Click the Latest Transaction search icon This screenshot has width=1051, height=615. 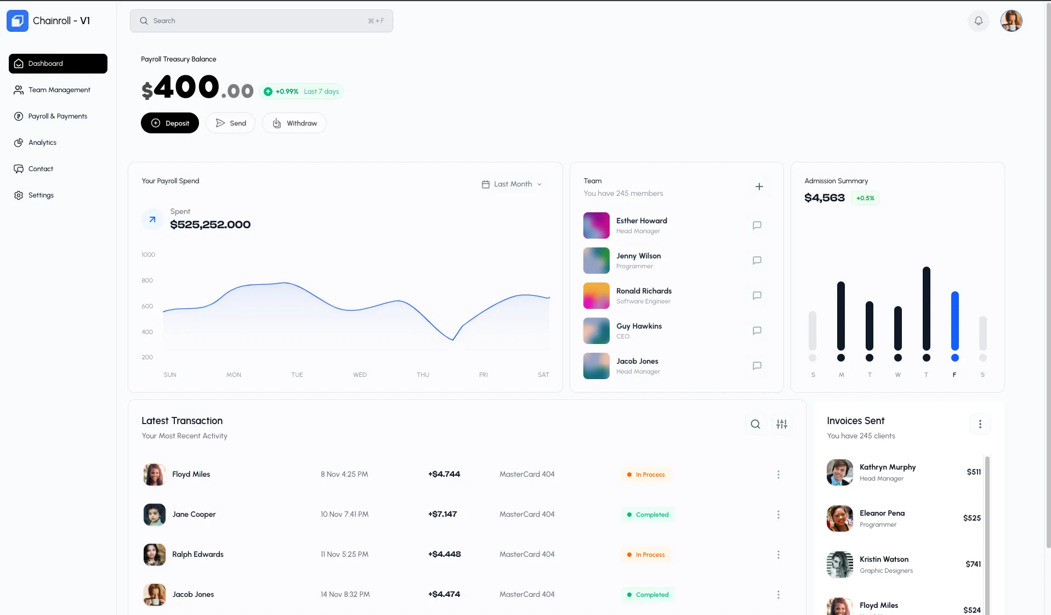(x=755, y=424)
